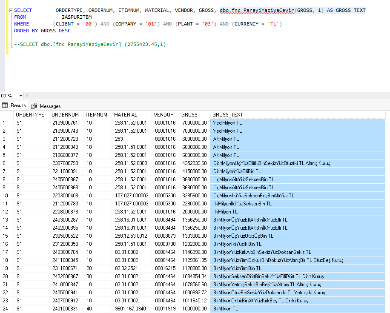Screen dimensions: 390x313
Task: Select the ORDERTYPE column header
Action: (30, 114)
